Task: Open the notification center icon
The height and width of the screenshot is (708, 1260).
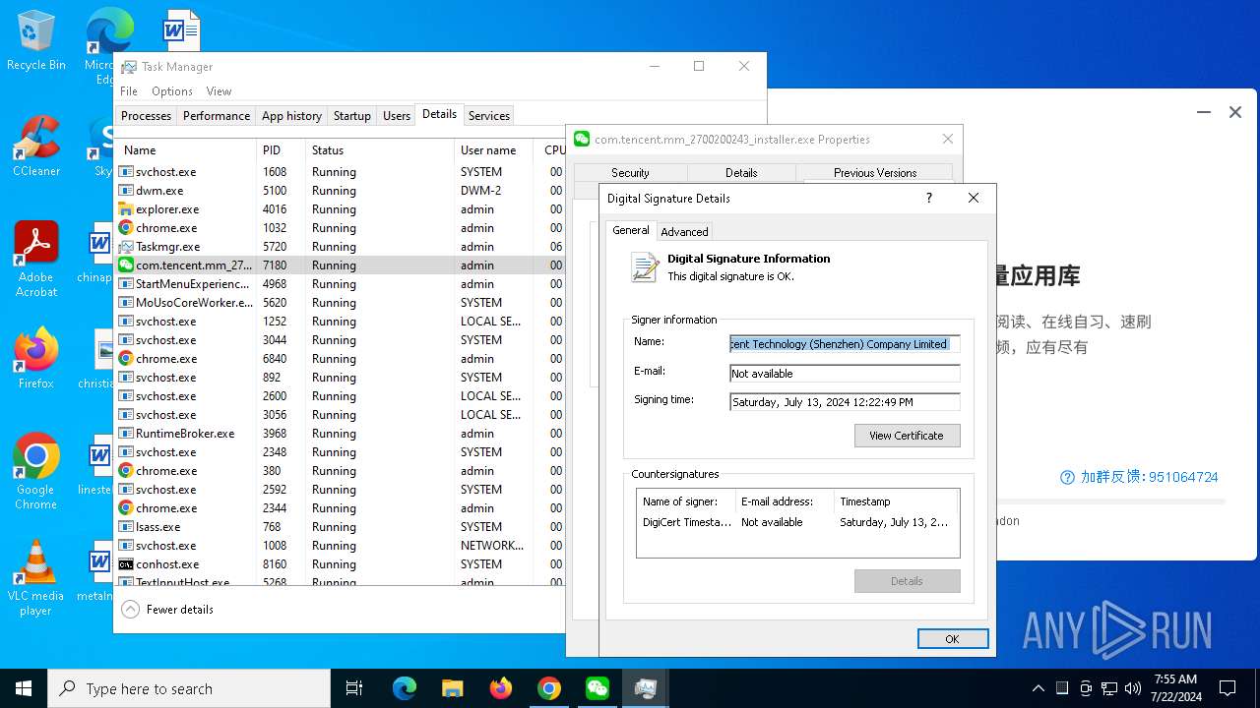Action: point(1228,688)
